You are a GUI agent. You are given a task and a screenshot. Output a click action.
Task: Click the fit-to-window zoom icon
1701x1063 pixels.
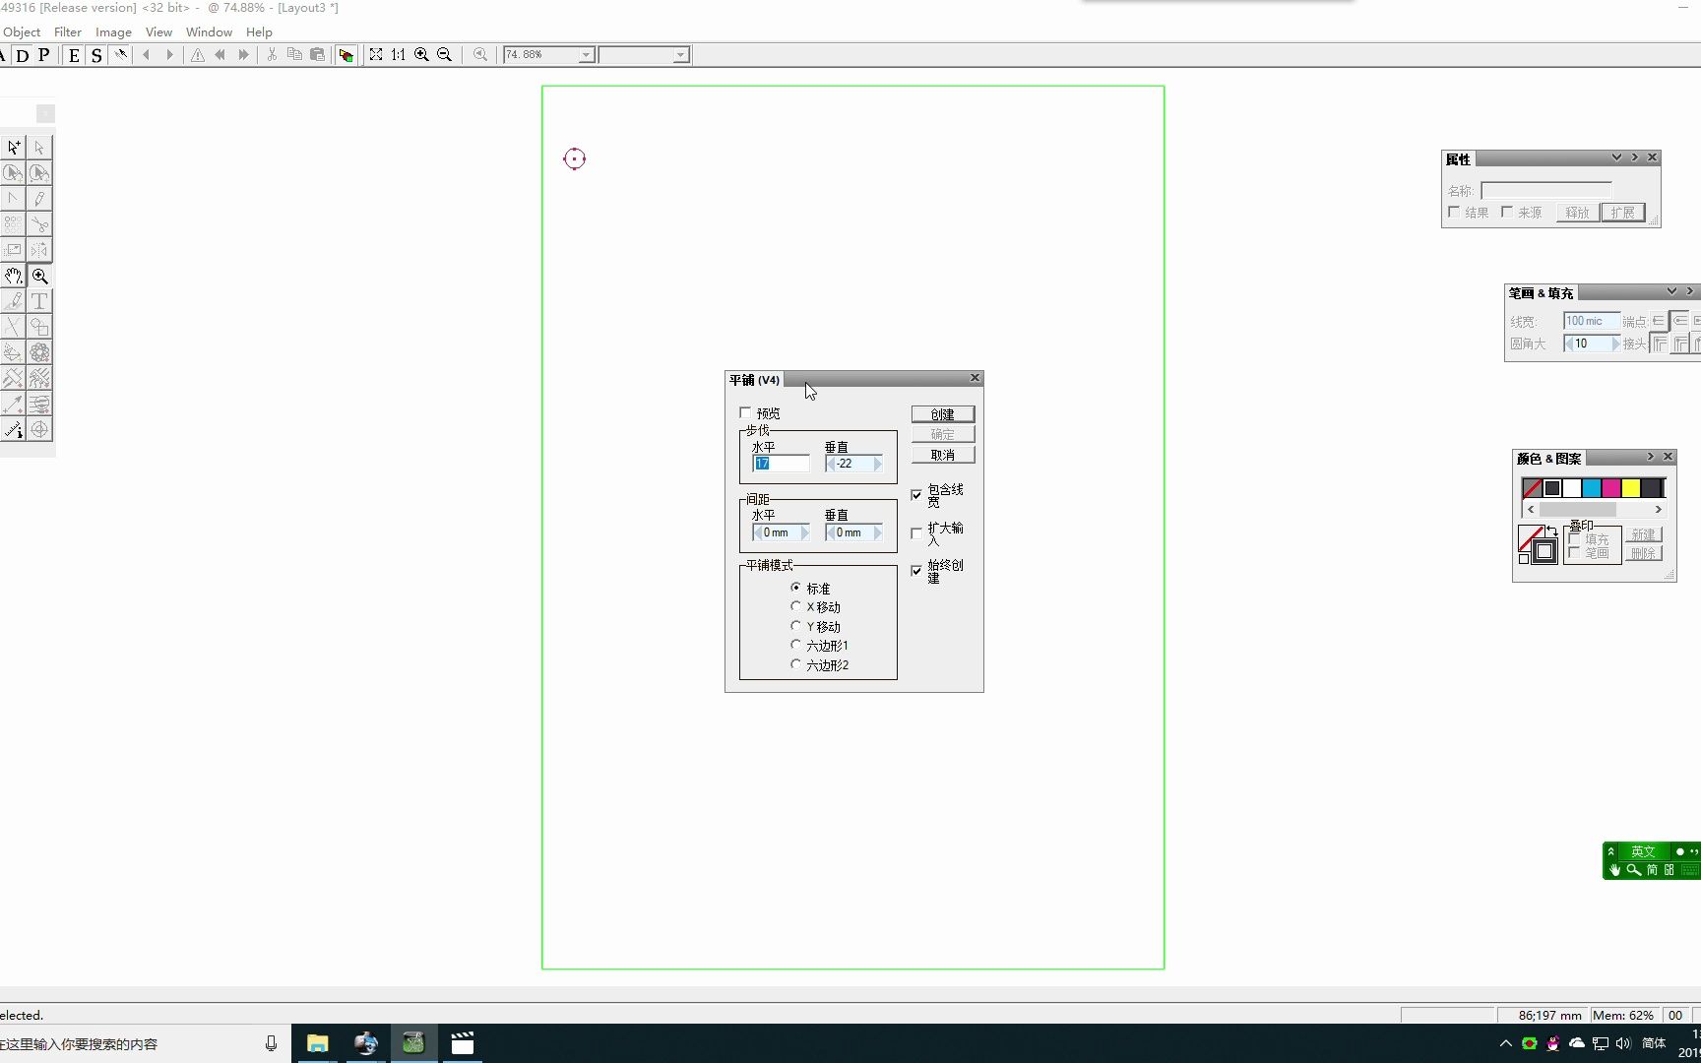tap(376, 55)
